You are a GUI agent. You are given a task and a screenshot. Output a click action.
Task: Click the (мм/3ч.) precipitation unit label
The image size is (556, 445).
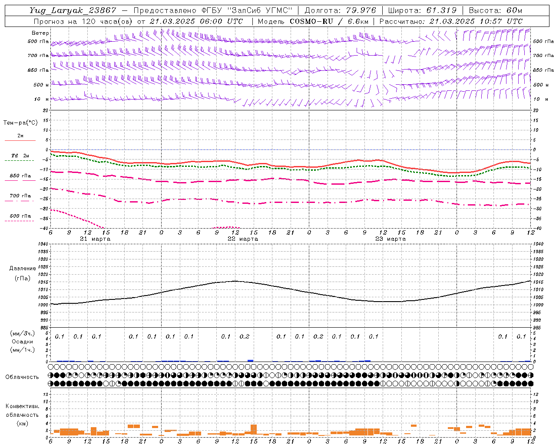22,334
